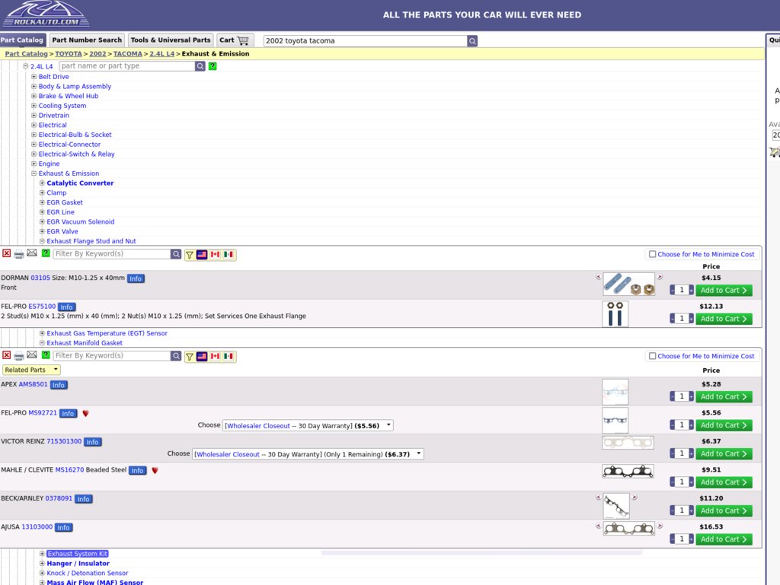780x585 pixels.
Task: Expand the Engine category
Action: click(x=34, y=164)
